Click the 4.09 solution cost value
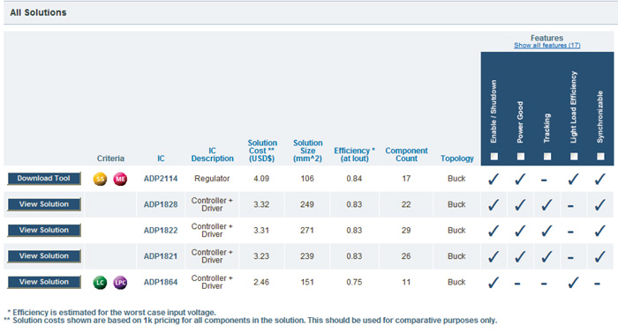The height and width of the screenshot is (332, 618). coord(261,179)
